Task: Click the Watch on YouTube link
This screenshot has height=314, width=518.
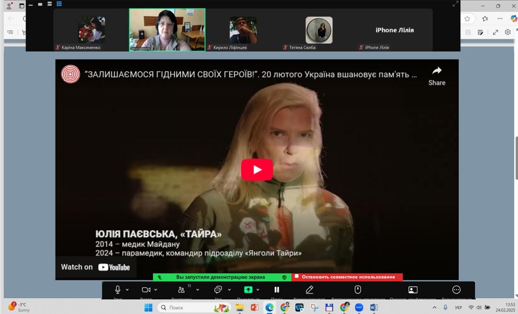Action: pos(95,267)
